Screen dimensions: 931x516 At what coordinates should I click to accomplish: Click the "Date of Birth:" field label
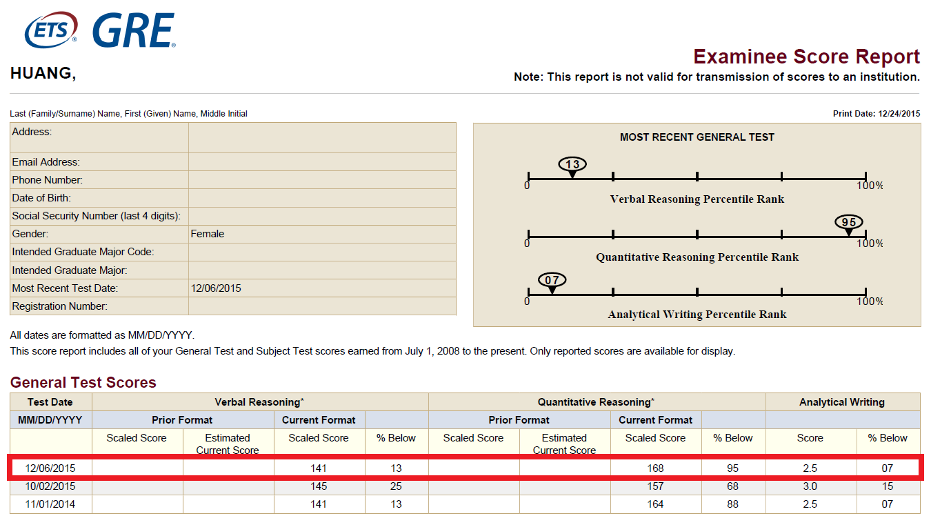pyautogui.click(x=41, y=198)
